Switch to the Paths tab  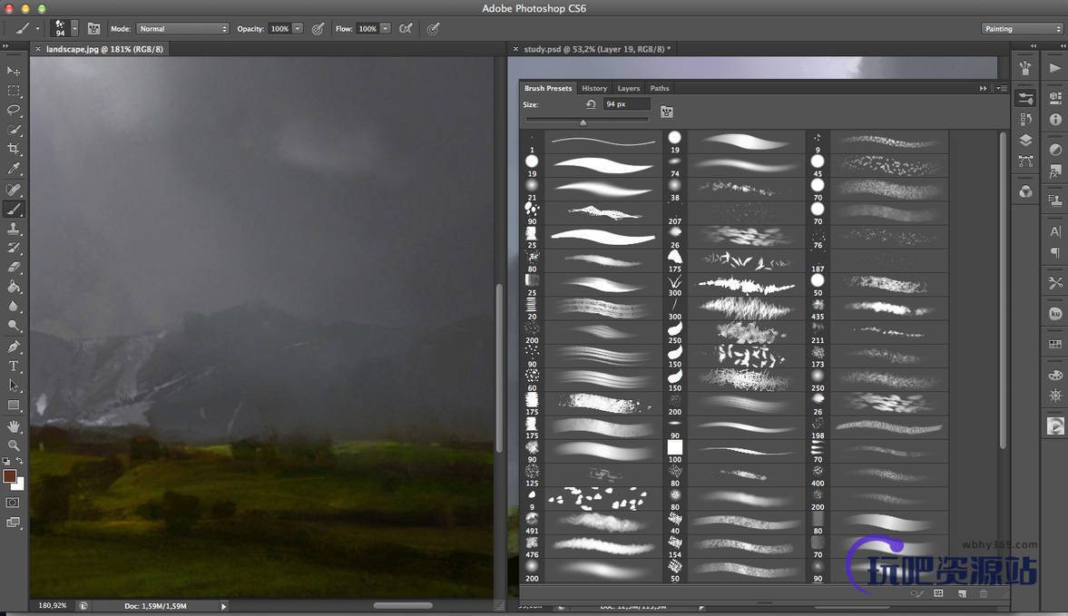660,89
